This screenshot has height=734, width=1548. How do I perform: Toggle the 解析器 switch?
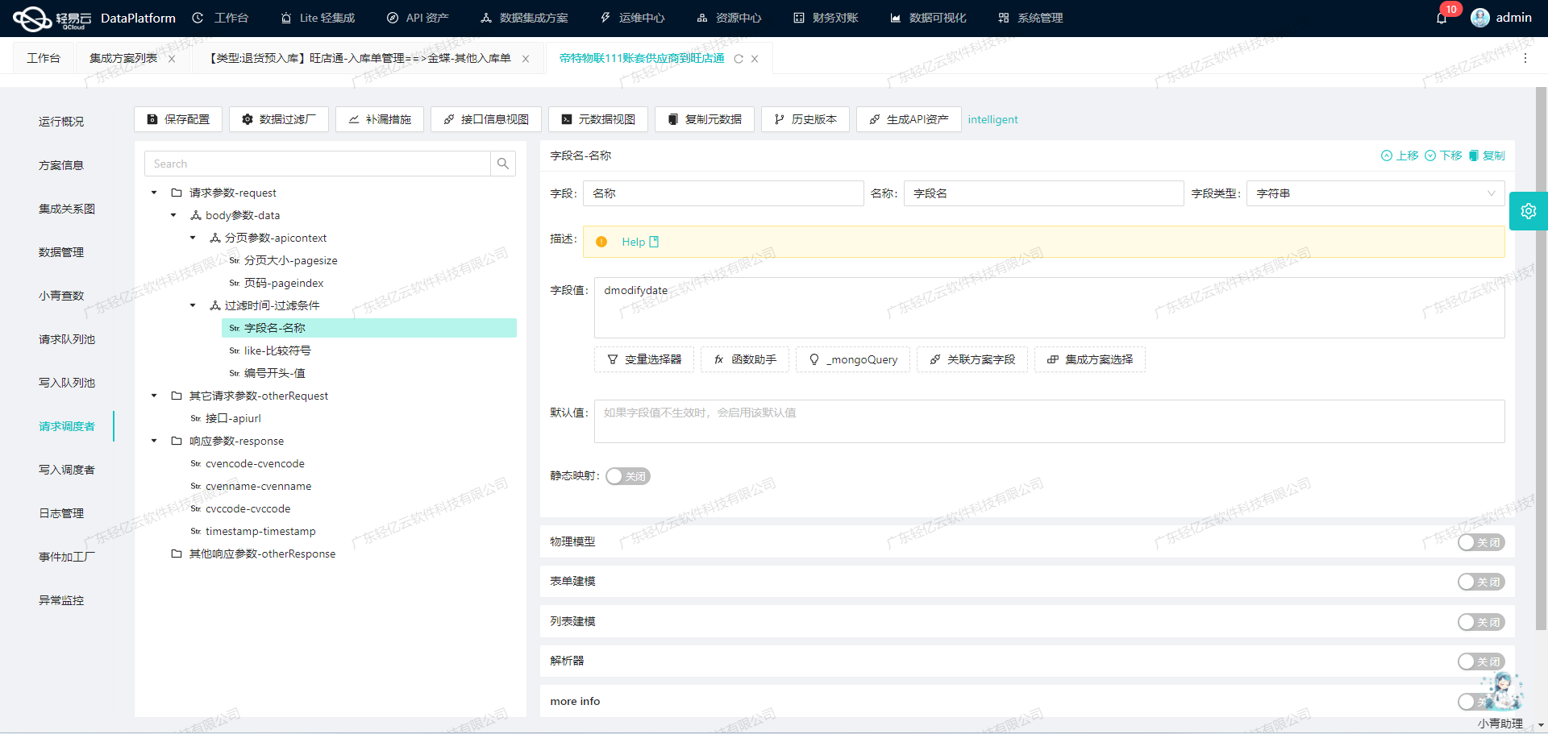[x=1481, y=661]
